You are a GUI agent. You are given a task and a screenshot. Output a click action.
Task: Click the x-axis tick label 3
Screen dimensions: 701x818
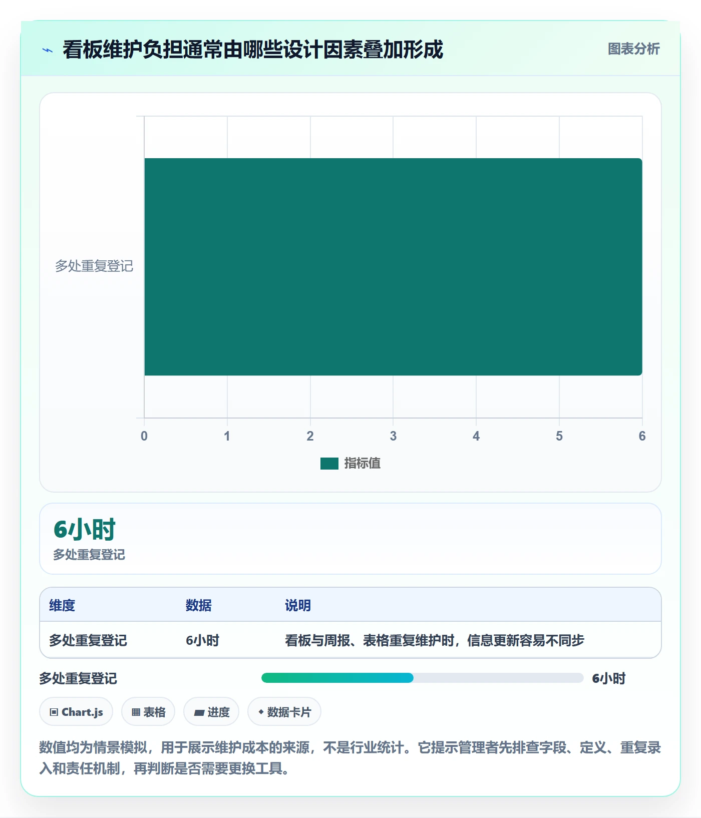pyautogui.click(x=393, y=436)
